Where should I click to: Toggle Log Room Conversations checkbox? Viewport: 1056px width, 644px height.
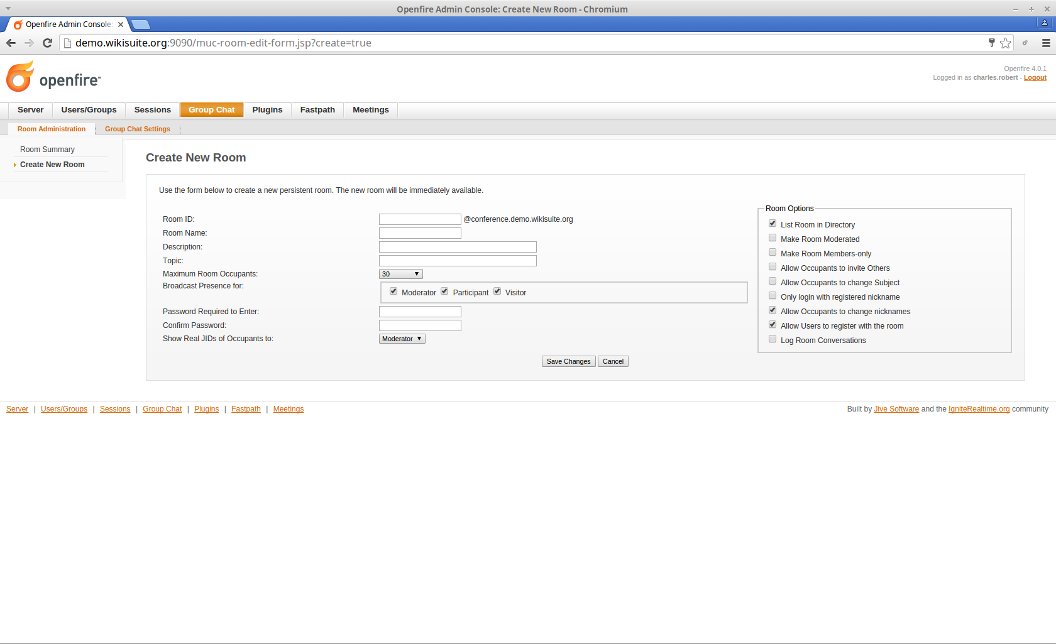tap(773, 339)
